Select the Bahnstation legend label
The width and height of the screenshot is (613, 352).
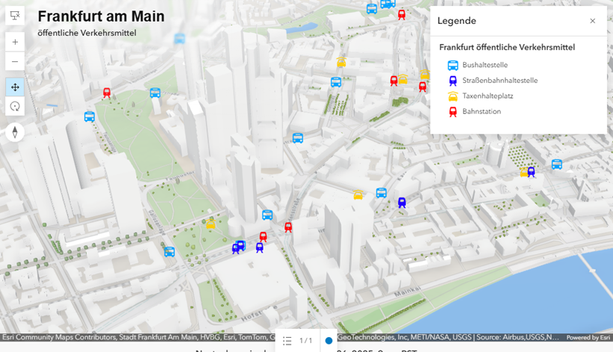(x=482, y=111)
